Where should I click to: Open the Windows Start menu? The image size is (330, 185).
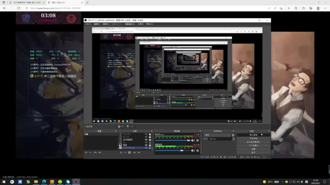4,182
